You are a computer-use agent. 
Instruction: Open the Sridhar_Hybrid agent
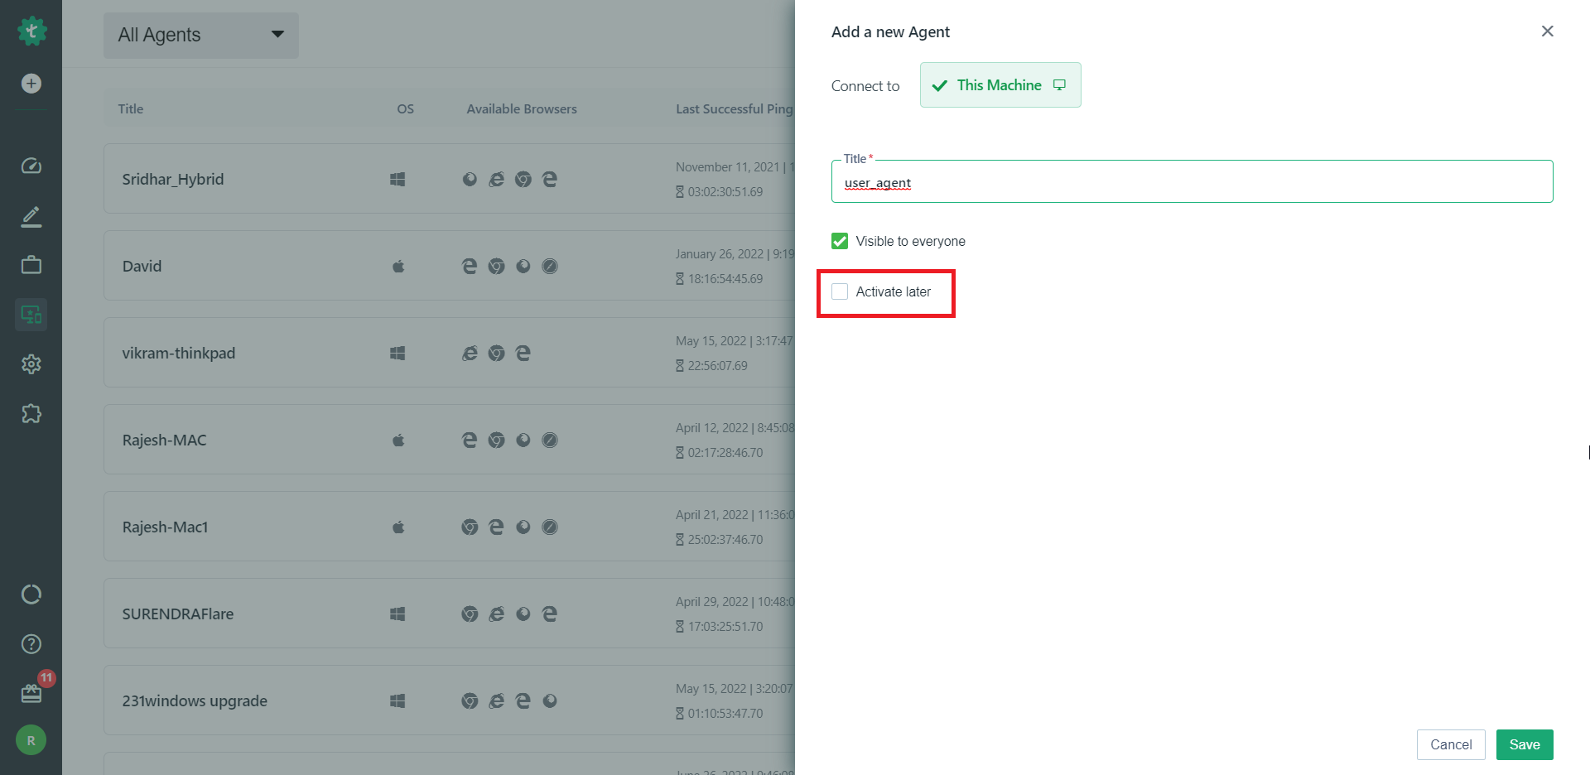click(x=173, y=179)
